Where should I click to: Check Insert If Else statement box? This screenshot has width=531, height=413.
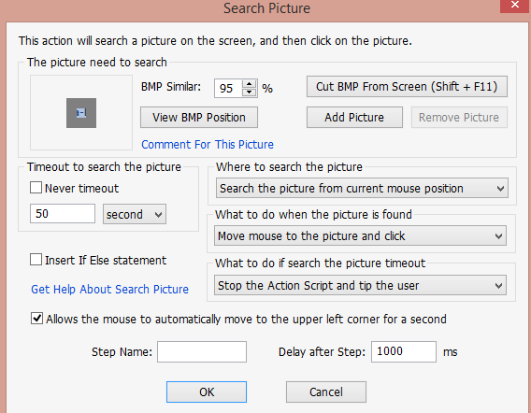click(36, 260)
